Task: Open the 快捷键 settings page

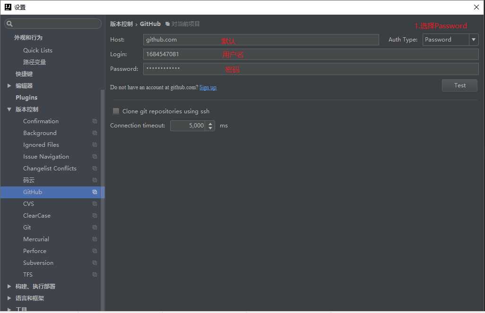Action: 24,74
